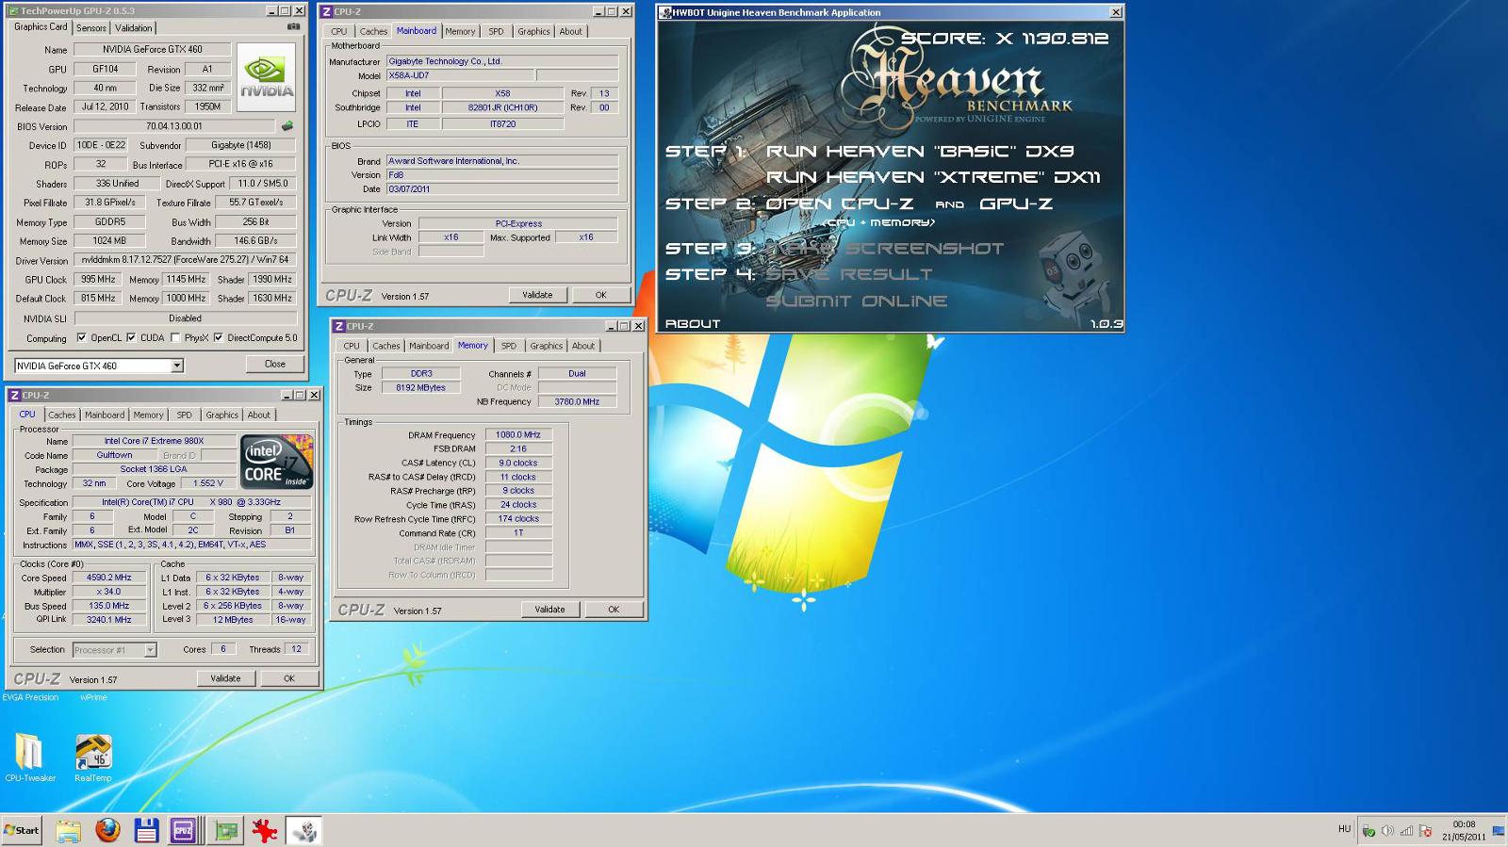The height and width of the screenshot is (847, 1508).
Task: Click the Driver Version field in GPU-Z
Action: [185, 259]
